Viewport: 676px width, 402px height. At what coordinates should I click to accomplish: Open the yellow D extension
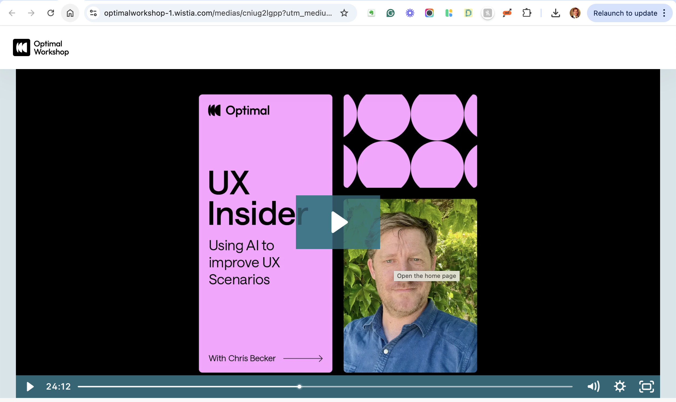(x=468, y=13)
